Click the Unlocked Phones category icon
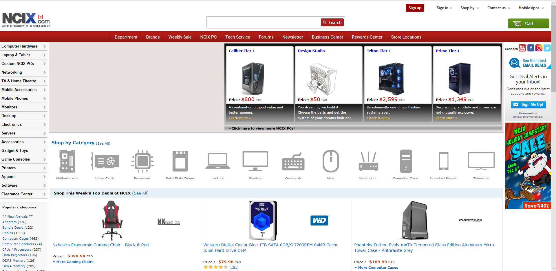The height and width of the screenshot is (271, 556). (444, 161)
